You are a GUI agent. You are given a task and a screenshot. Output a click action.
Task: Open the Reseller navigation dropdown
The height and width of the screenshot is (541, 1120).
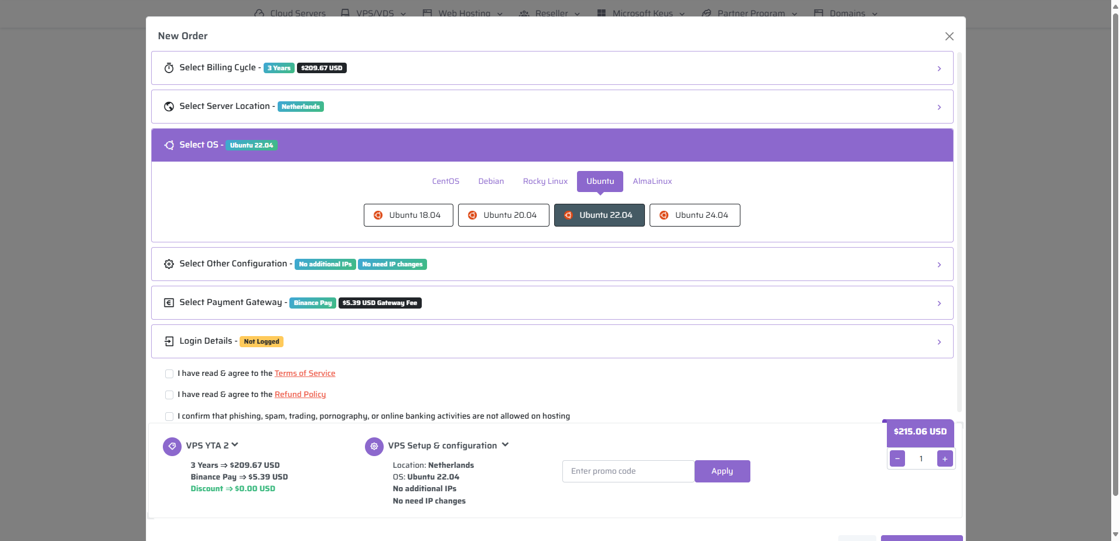tap(578, 13)
